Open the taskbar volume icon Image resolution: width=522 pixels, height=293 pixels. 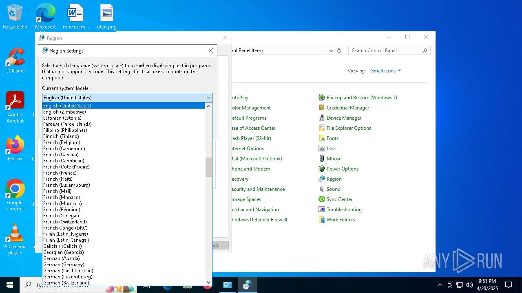point(469,285)
